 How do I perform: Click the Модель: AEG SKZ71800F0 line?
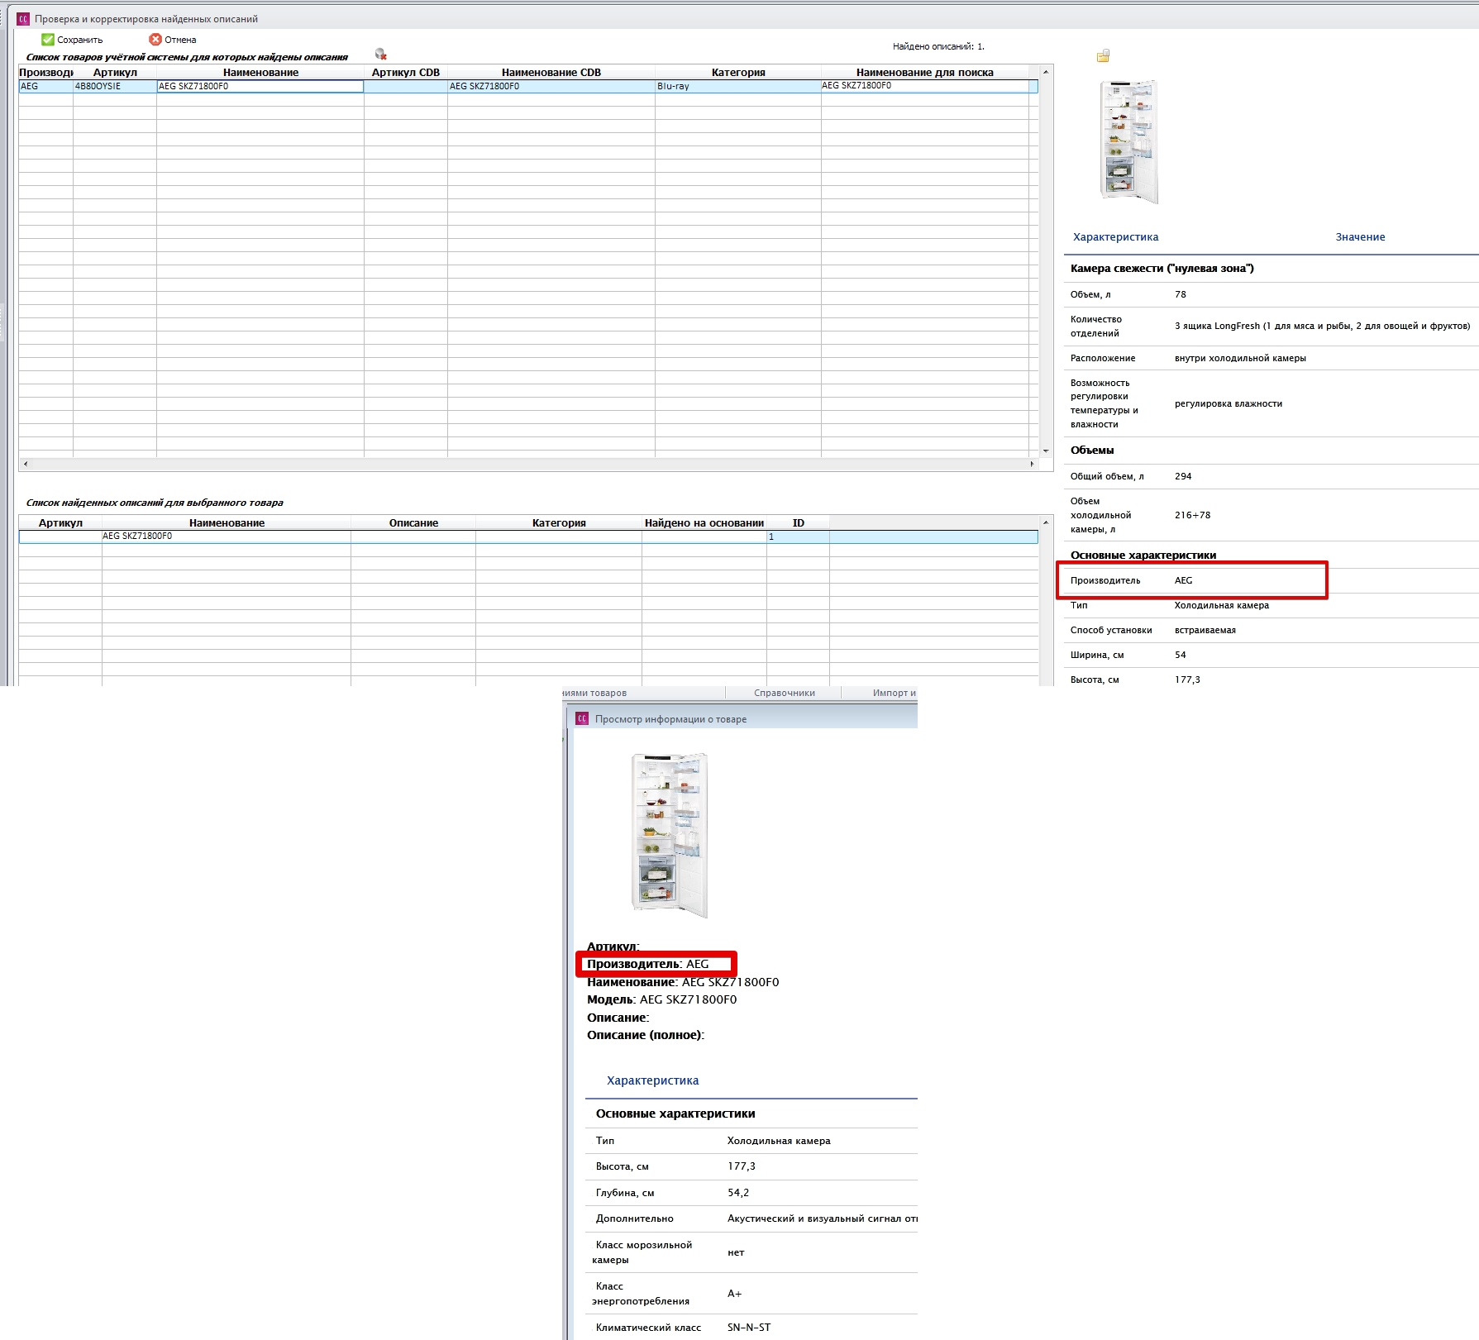pyautogui.click(x=661, y=999)
